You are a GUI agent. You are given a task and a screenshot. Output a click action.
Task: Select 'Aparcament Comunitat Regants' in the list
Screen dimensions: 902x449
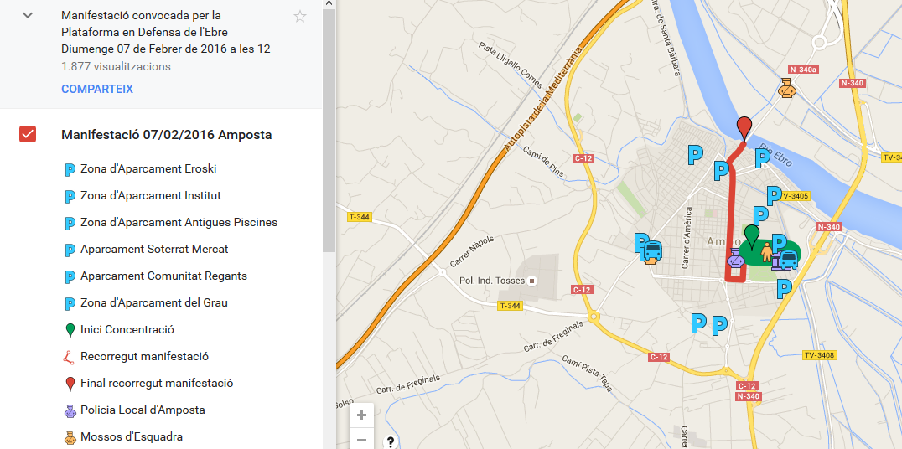[164, 276]
